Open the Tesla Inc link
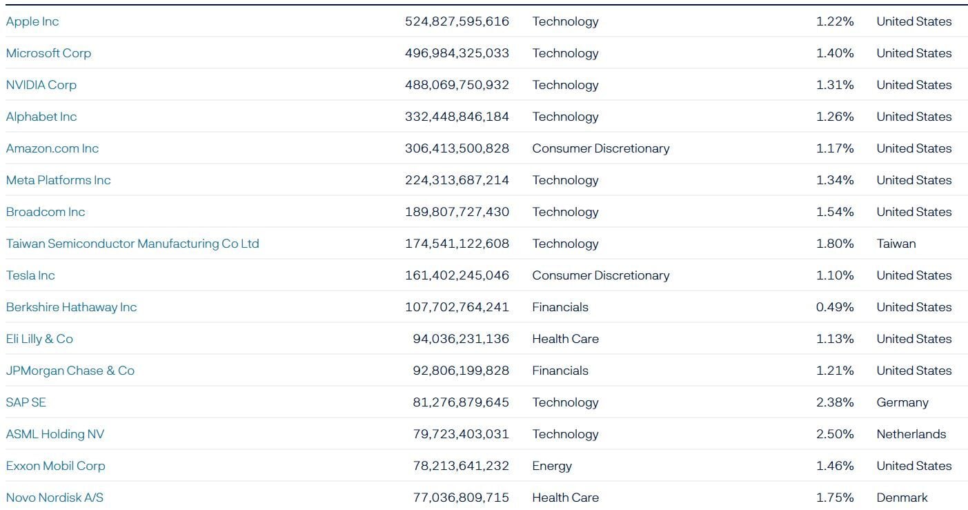Image resolution: width=968 pixels, height=510 pixels. click(x=30, y=275)
